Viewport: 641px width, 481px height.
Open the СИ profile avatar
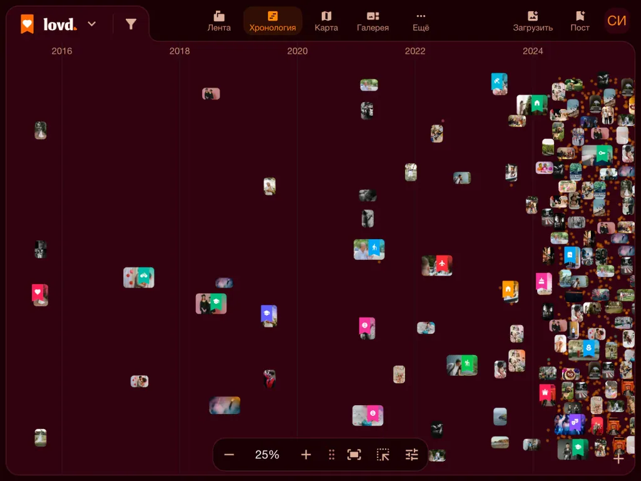coord(617,21)
